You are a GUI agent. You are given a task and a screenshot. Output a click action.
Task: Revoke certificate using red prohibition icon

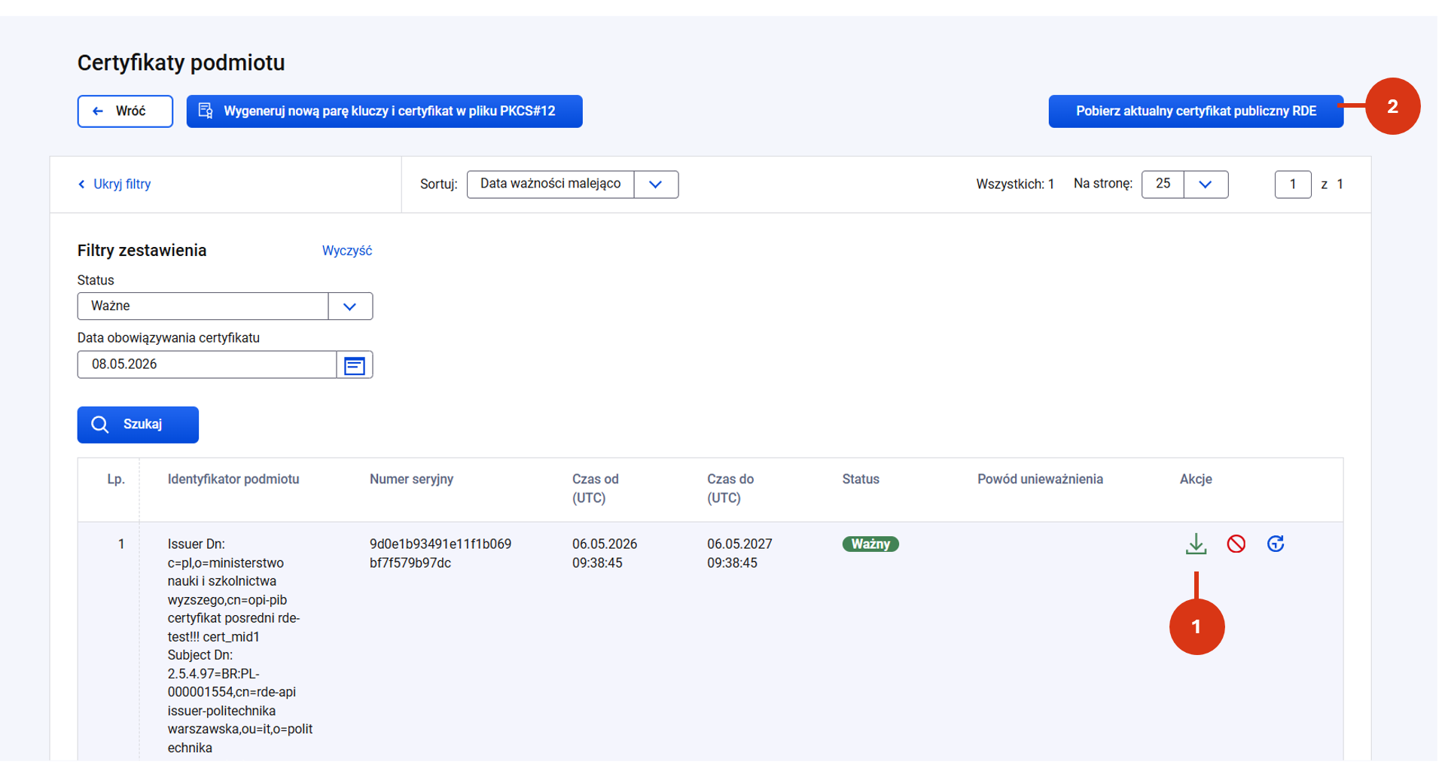(x=1236, y=544)
